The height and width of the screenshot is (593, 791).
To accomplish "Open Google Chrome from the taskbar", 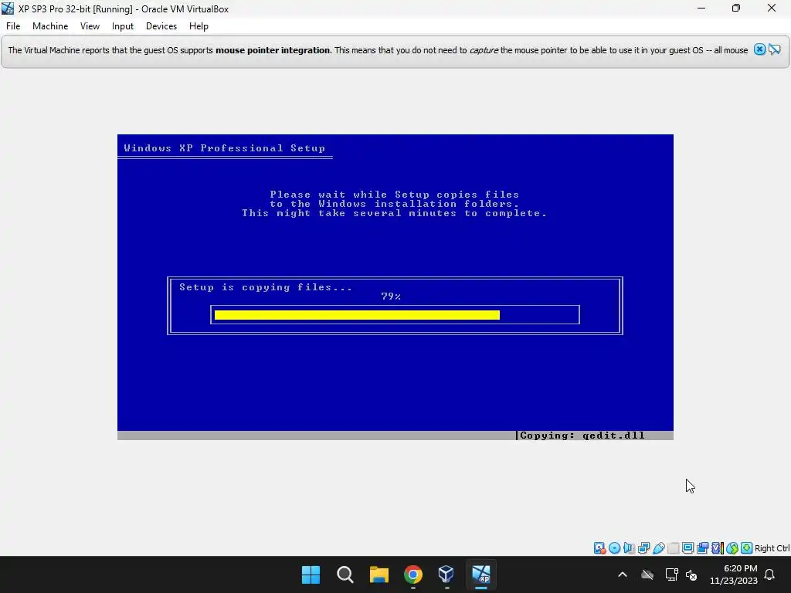I will (x=412, y=574).
